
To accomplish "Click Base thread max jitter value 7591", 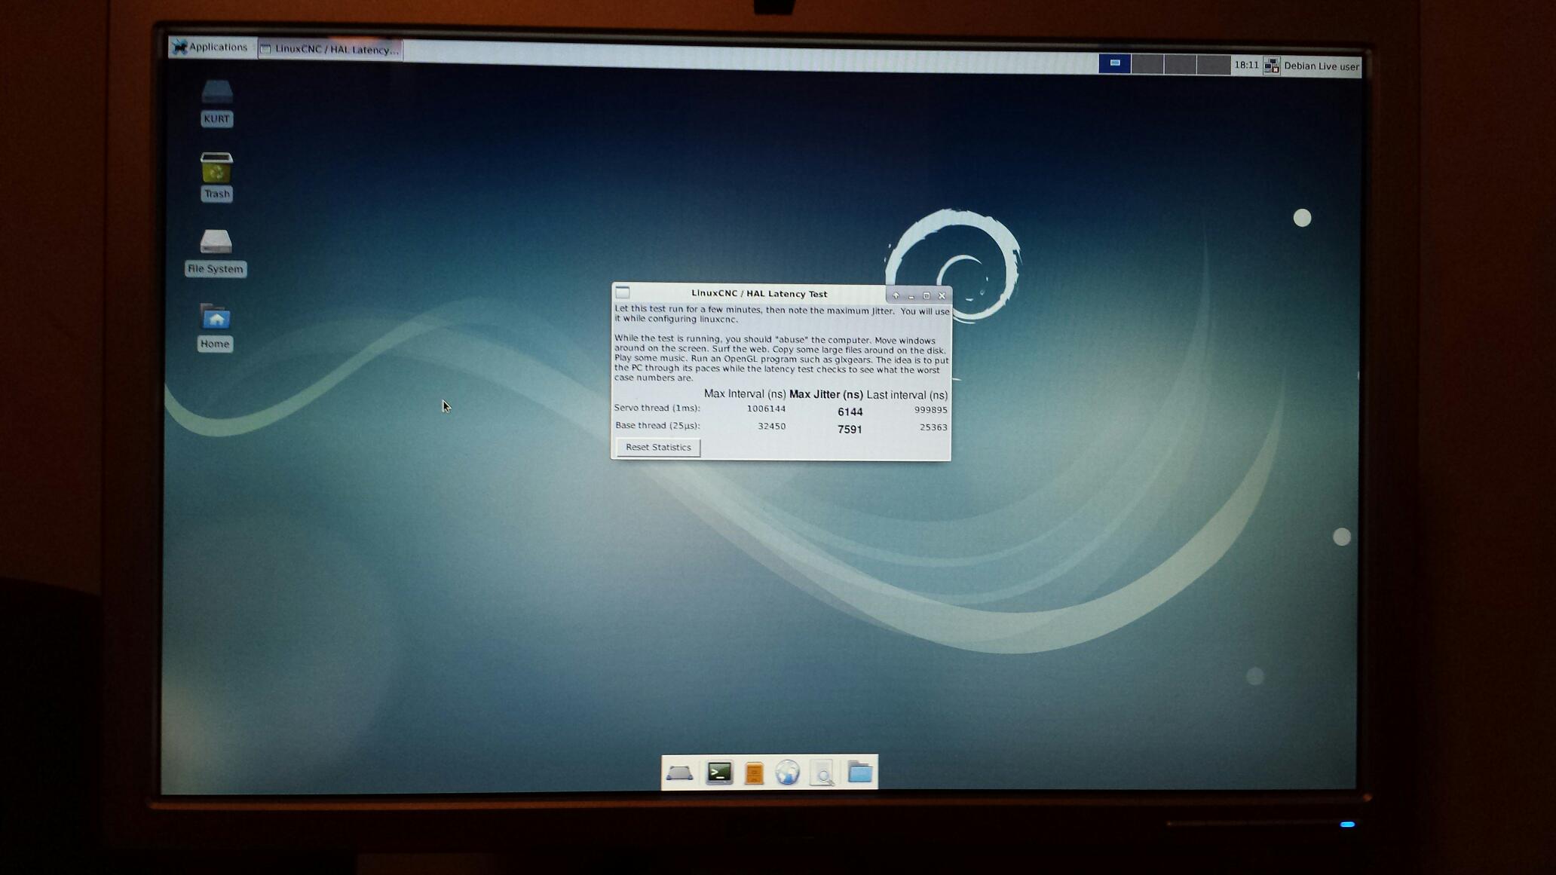I will click(x=850, y=430).
